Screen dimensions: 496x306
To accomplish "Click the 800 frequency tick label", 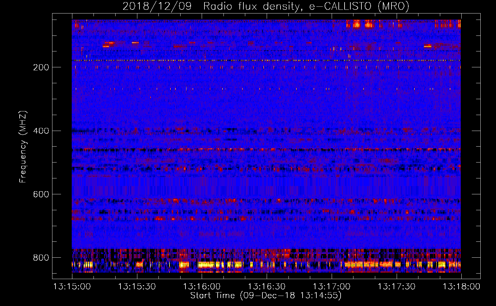I will (41, 258).
